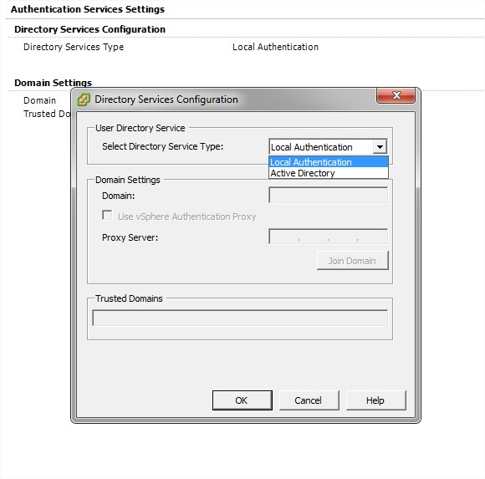The image size is (485, 479).
Task: Click the Trusted Domains text box
Action: pos(240,318)
